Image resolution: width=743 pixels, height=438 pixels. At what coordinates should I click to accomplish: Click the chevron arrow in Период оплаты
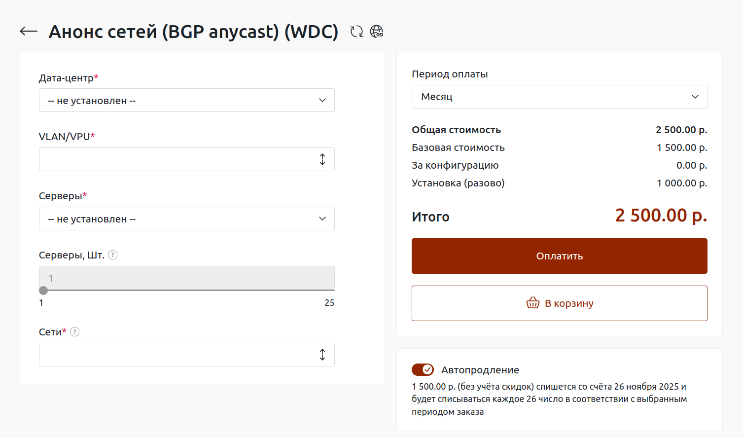(x=695, y=97)
